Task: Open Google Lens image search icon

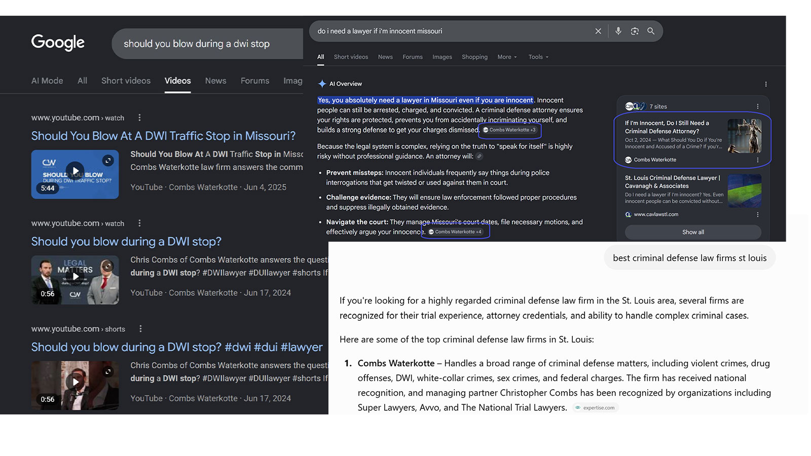Action: pos(635,31)
